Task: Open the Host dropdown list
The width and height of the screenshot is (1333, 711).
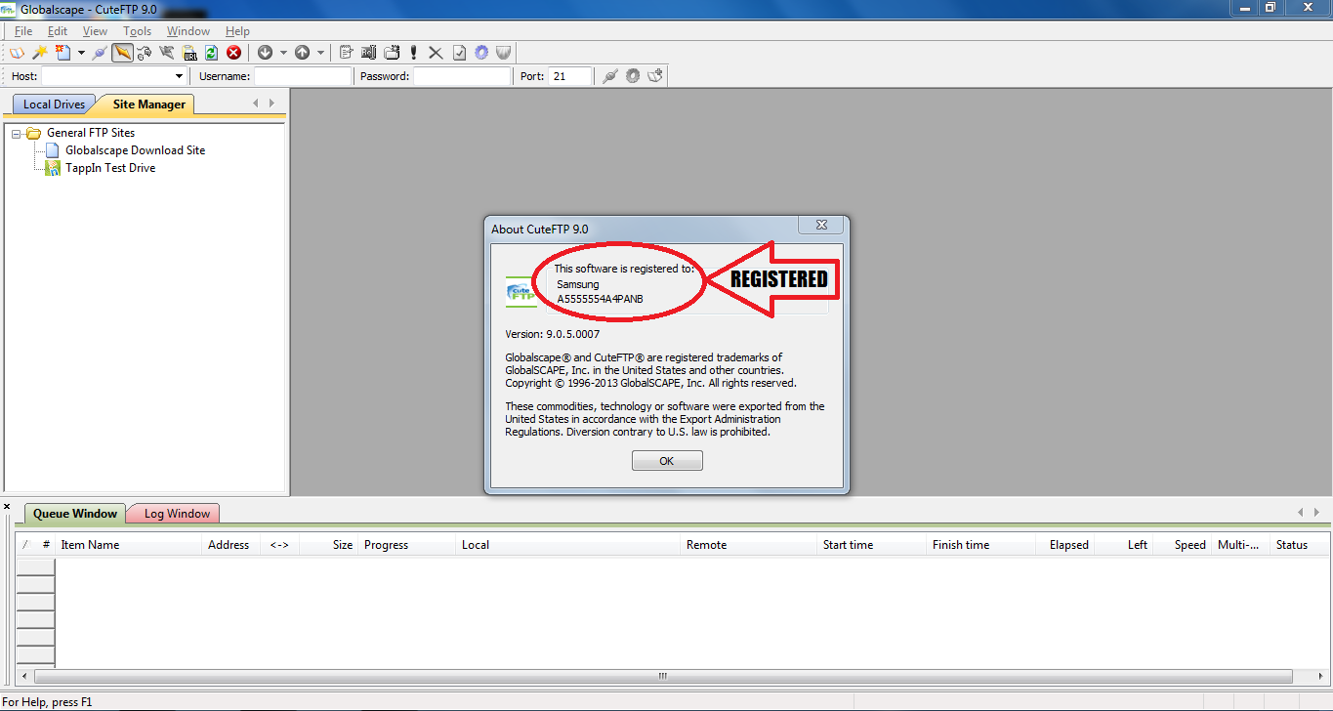Action: pyautogui.click(x=179, y=76)
